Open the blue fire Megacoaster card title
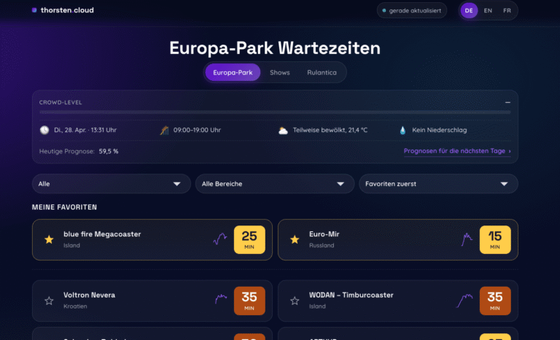Screen dimensions: 560x340 click(102, 234)
